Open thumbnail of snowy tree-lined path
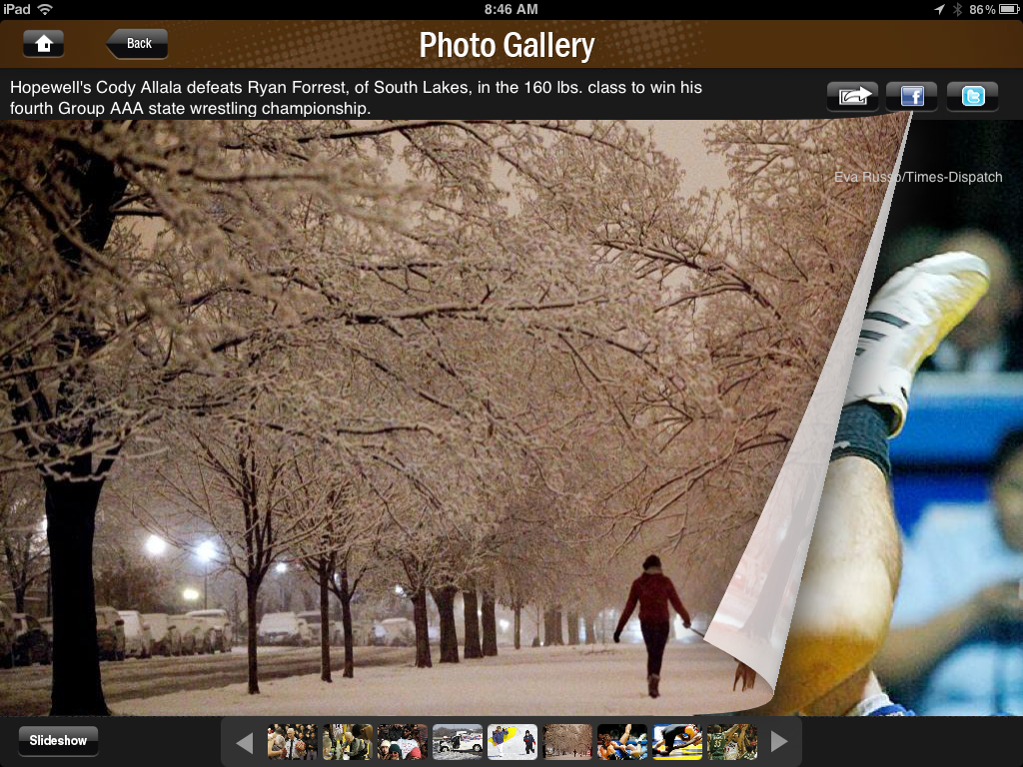Screen dimensions: 1023x767 tap(567, 742)
